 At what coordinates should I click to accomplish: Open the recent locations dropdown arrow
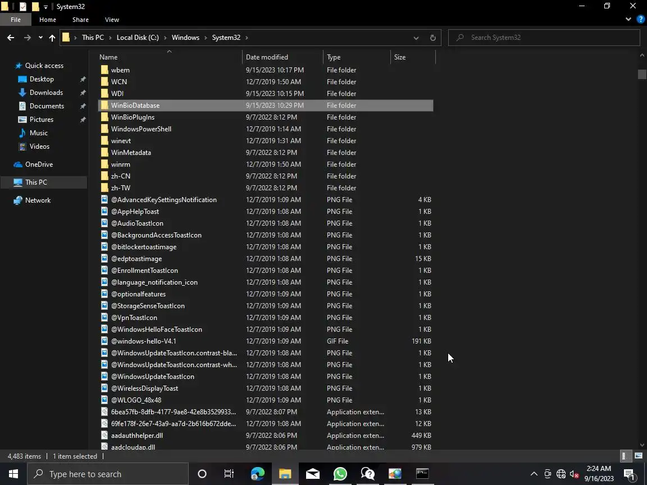40,38
